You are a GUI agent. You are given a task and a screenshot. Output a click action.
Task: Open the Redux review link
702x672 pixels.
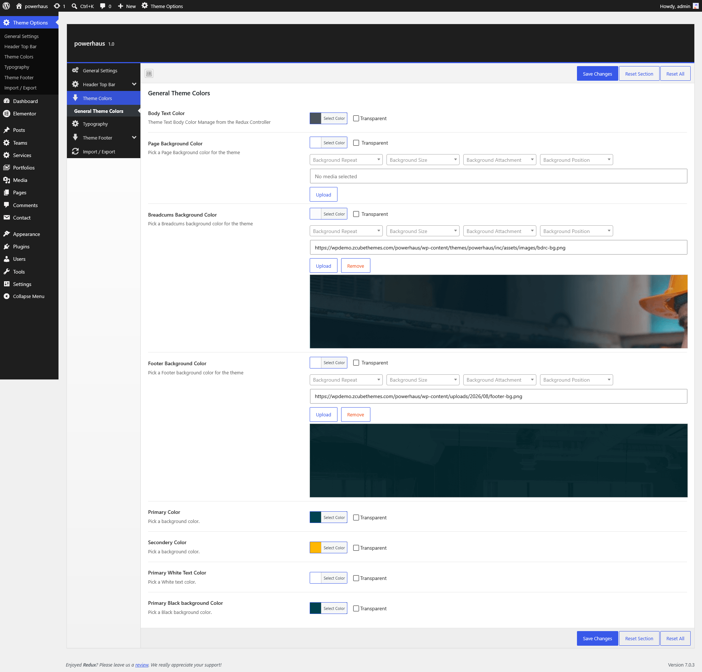click(x=142, y=665)
